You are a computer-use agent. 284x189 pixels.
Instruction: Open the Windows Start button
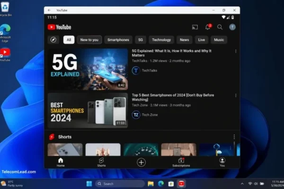click(89, 184)
